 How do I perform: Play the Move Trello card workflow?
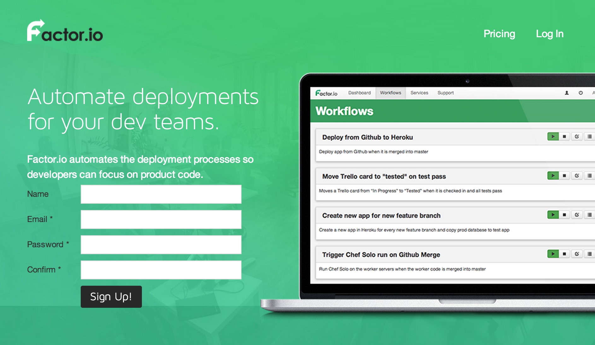pyautogui.click(x=553, y=176)
